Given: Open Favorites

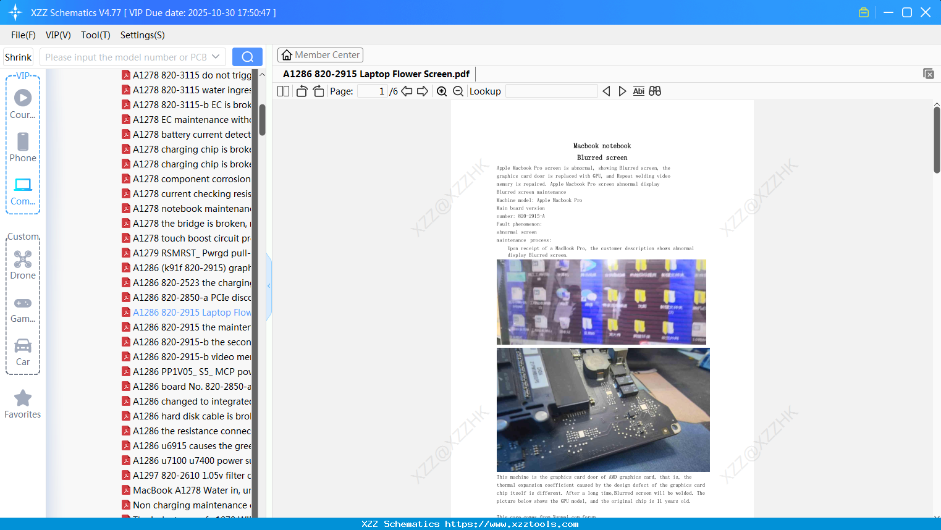Looking at the screenshot, I should (x=23, y=404).
